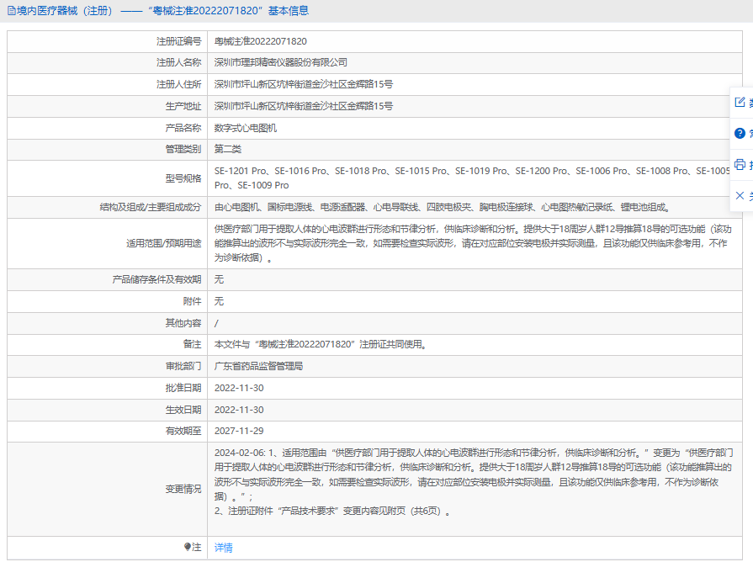Click the 结构及组成 composition description

442,207
